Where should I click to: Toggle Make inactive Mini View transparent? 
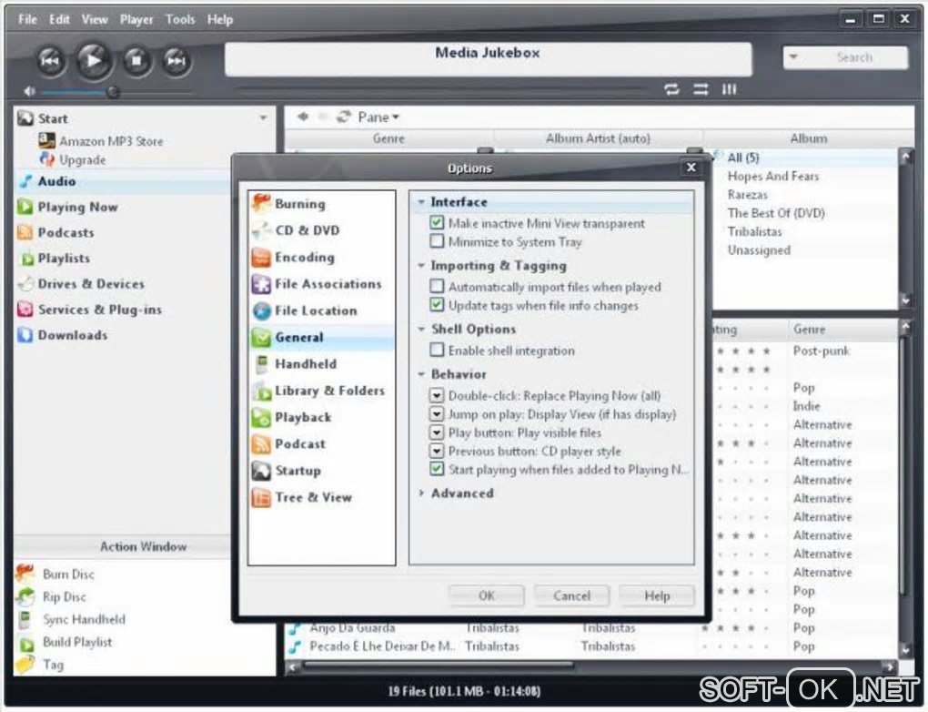coord(437,223)
